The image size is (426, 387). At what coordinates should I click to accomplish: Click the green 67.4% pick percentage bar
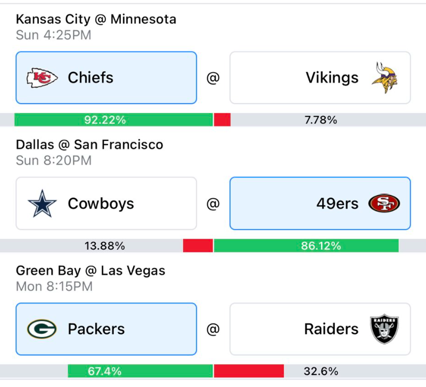(140, 371)
